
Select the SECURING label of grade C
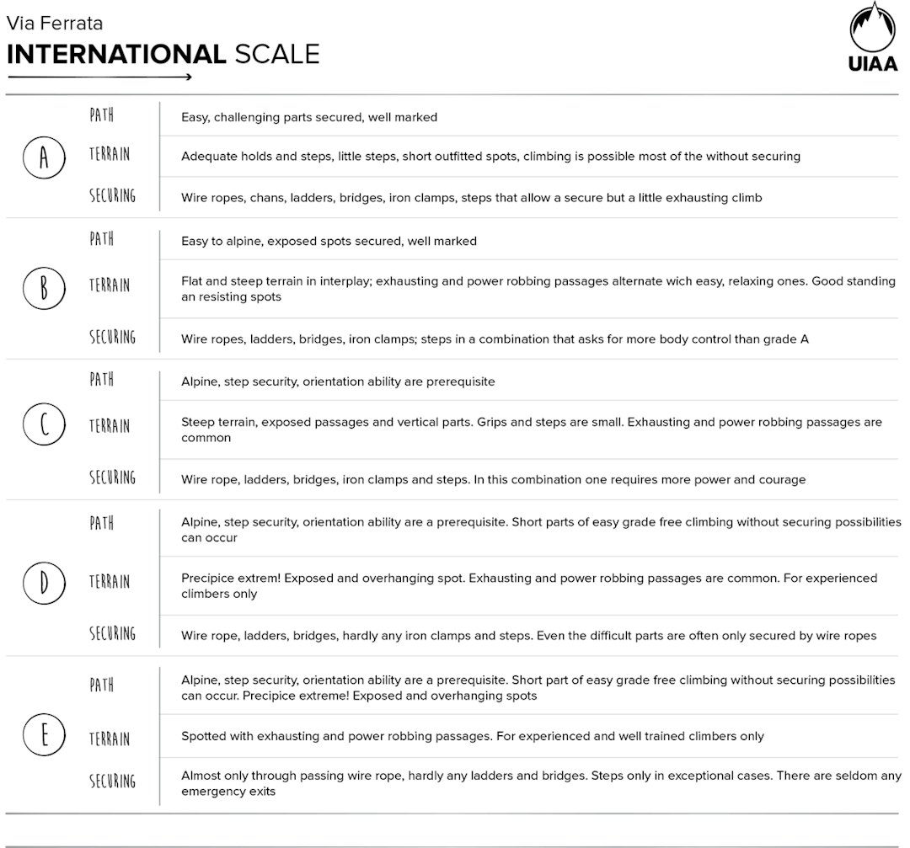(112, 477)
